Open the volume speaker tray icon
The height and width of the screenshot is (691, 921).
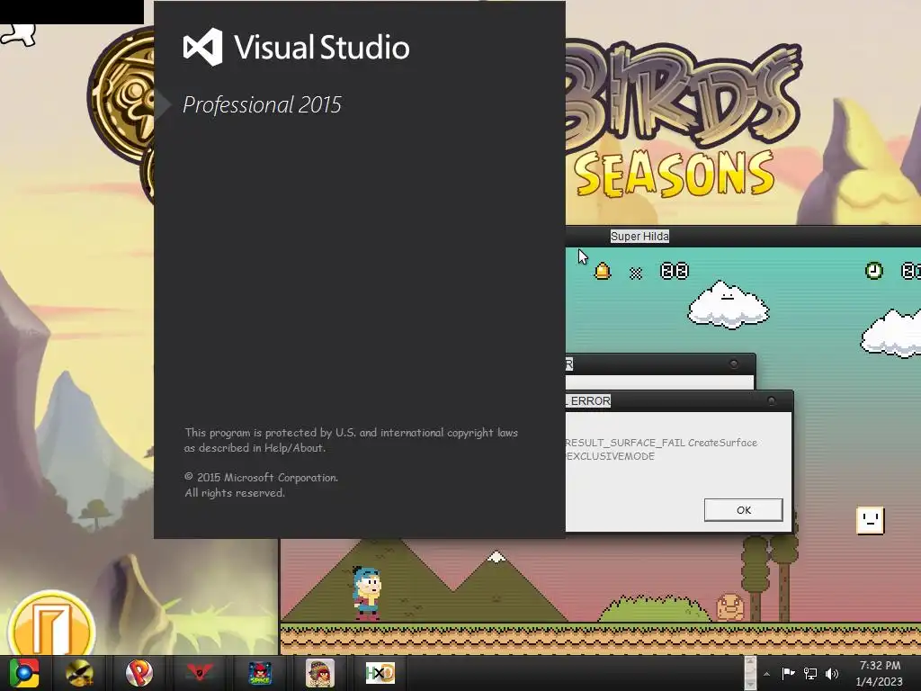click(832, 673)
